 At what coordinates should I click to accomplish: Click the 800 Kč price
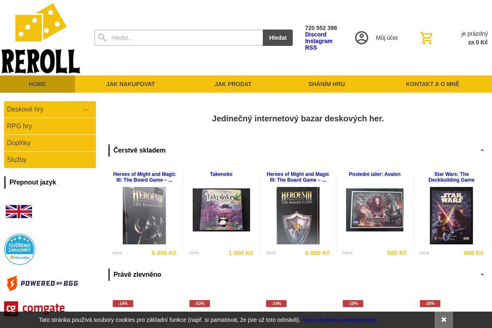coord(474,253)
